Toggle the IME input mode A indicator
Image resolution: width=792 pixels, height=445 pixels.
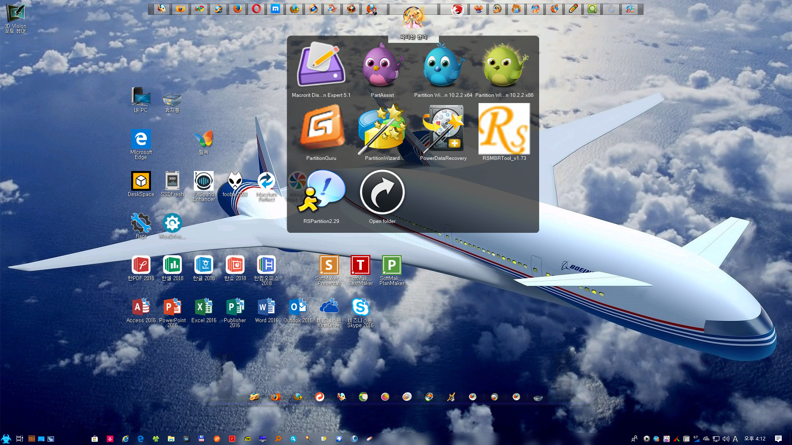click(735, 439)
